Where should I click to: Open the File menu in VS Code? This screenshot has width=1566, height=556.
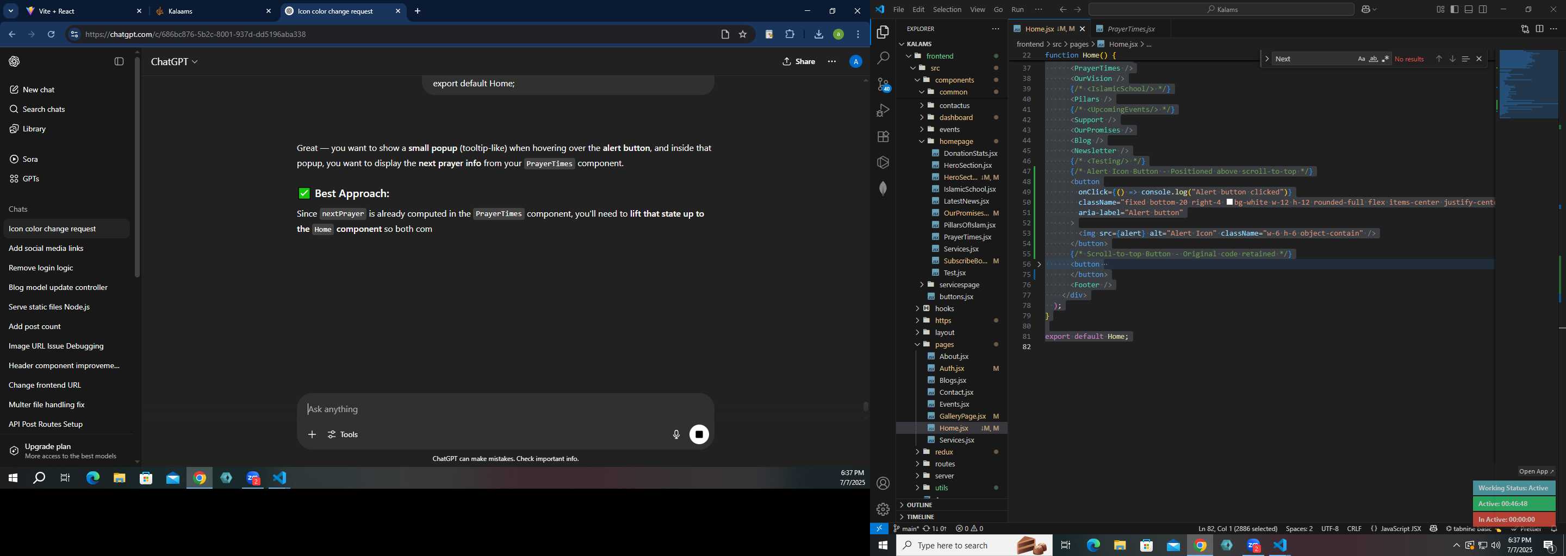898,10
